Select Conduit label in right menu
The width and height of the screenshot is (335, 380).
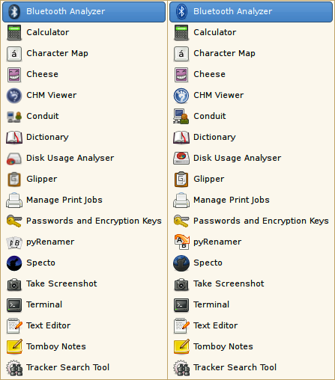tap(210, 116)
